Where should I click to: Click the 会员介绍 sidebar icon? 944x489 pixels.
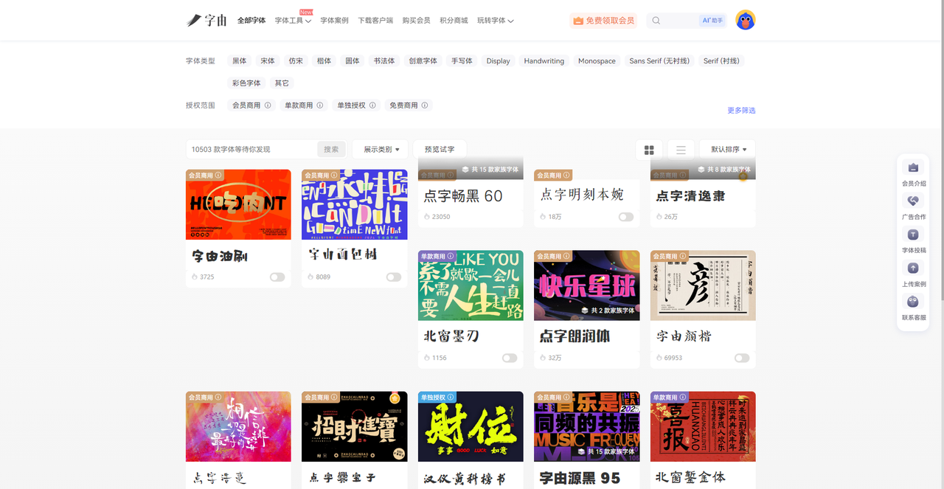coord(913,168)
